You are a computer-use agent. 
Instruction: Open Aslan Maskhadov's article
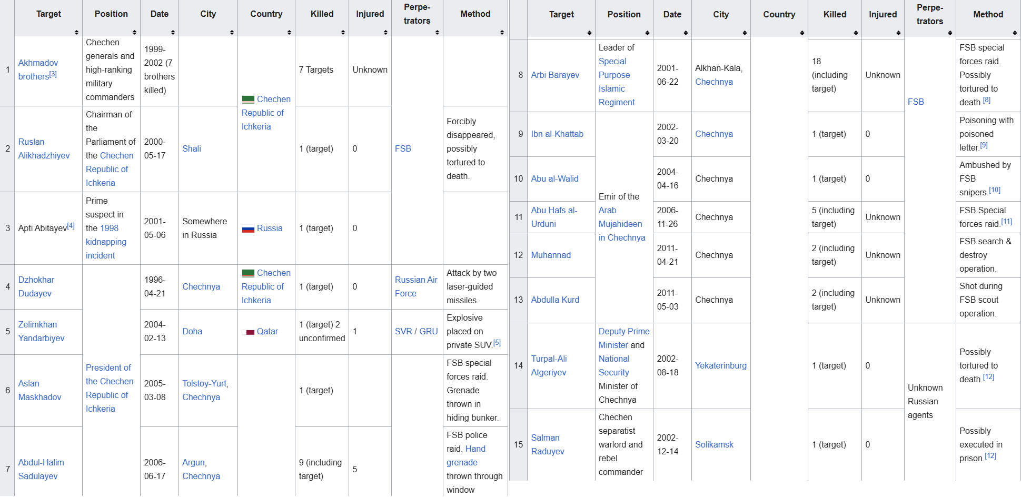[39, 390]
